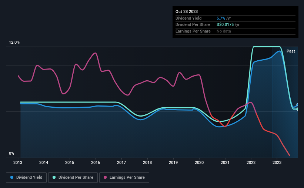Click the 5.7% dividend yield value

tap(221, 18)
